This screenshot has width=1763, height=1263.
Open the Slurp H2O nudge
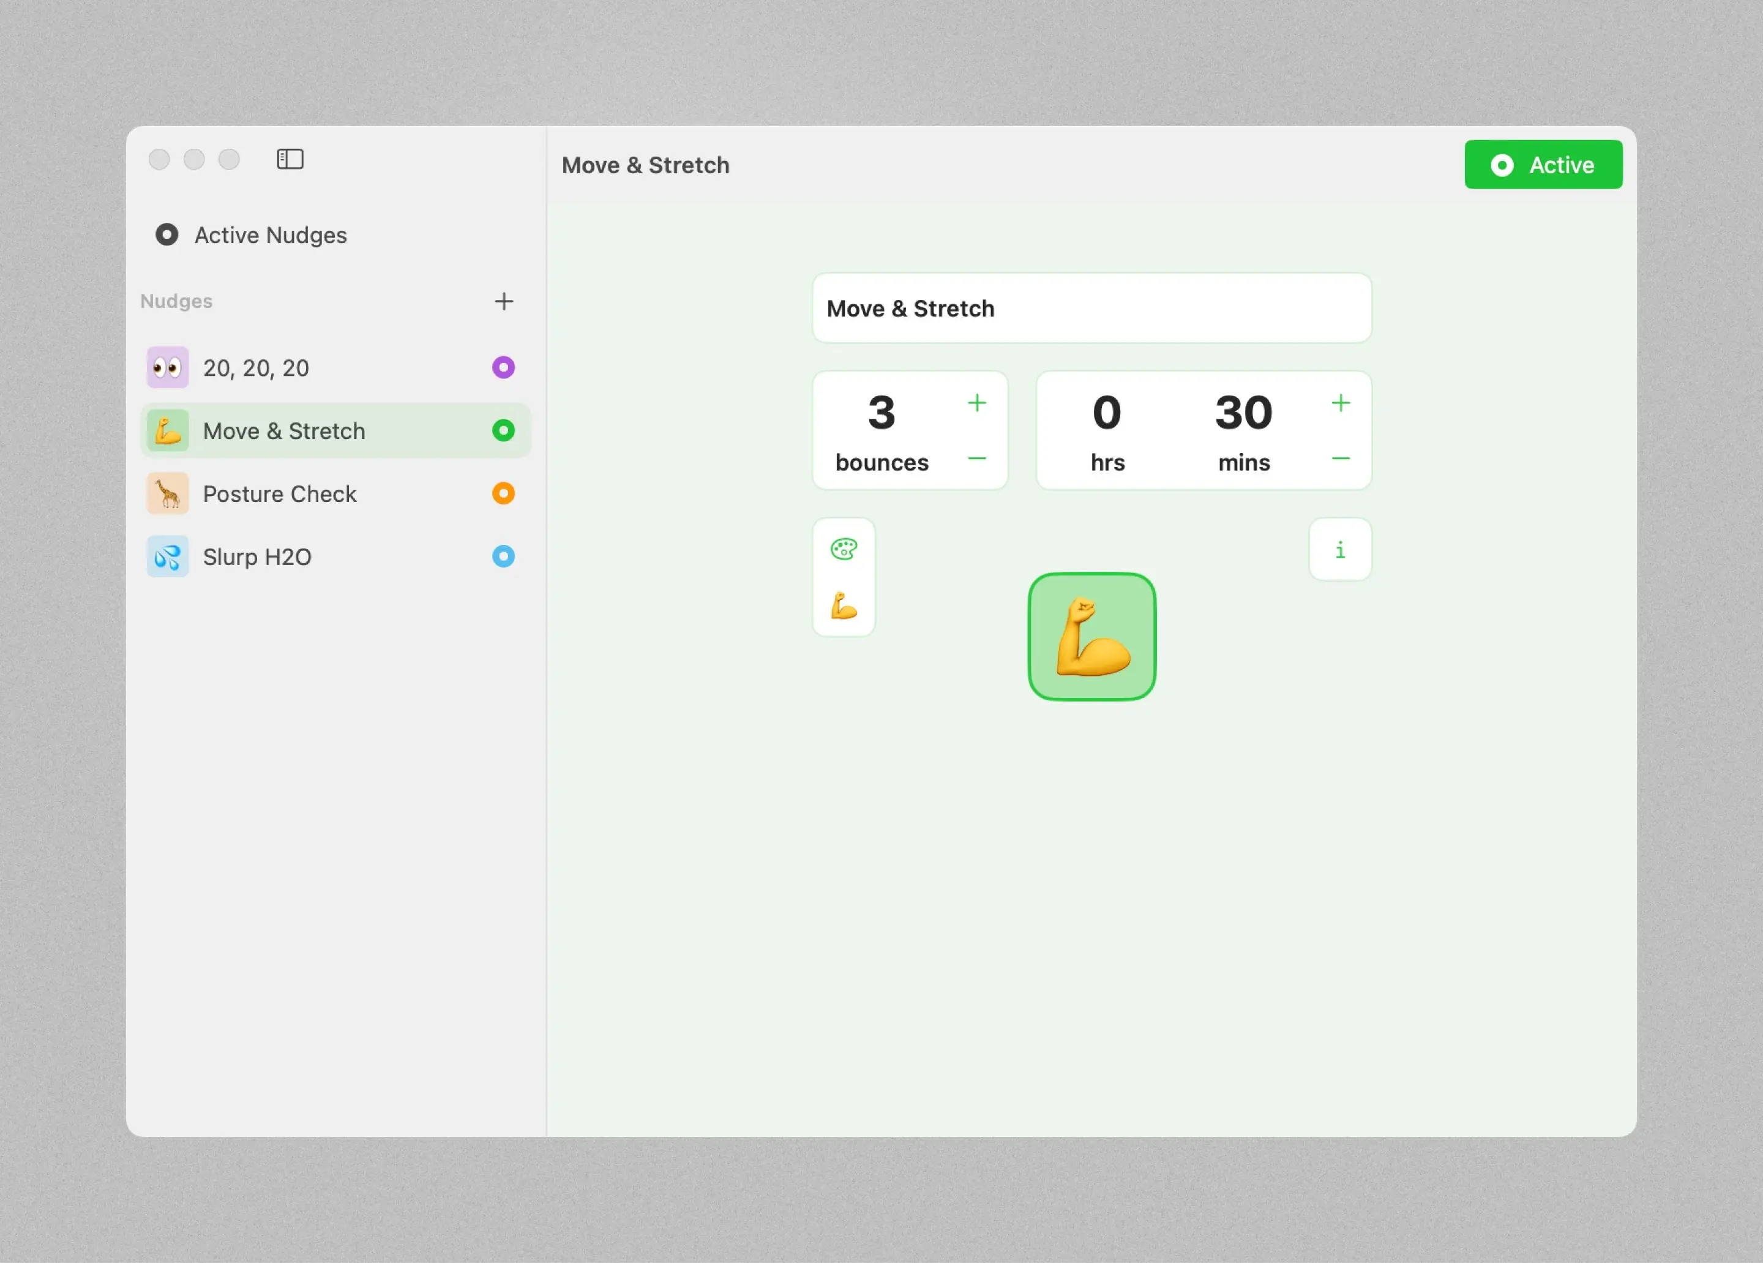coord(335,557)
